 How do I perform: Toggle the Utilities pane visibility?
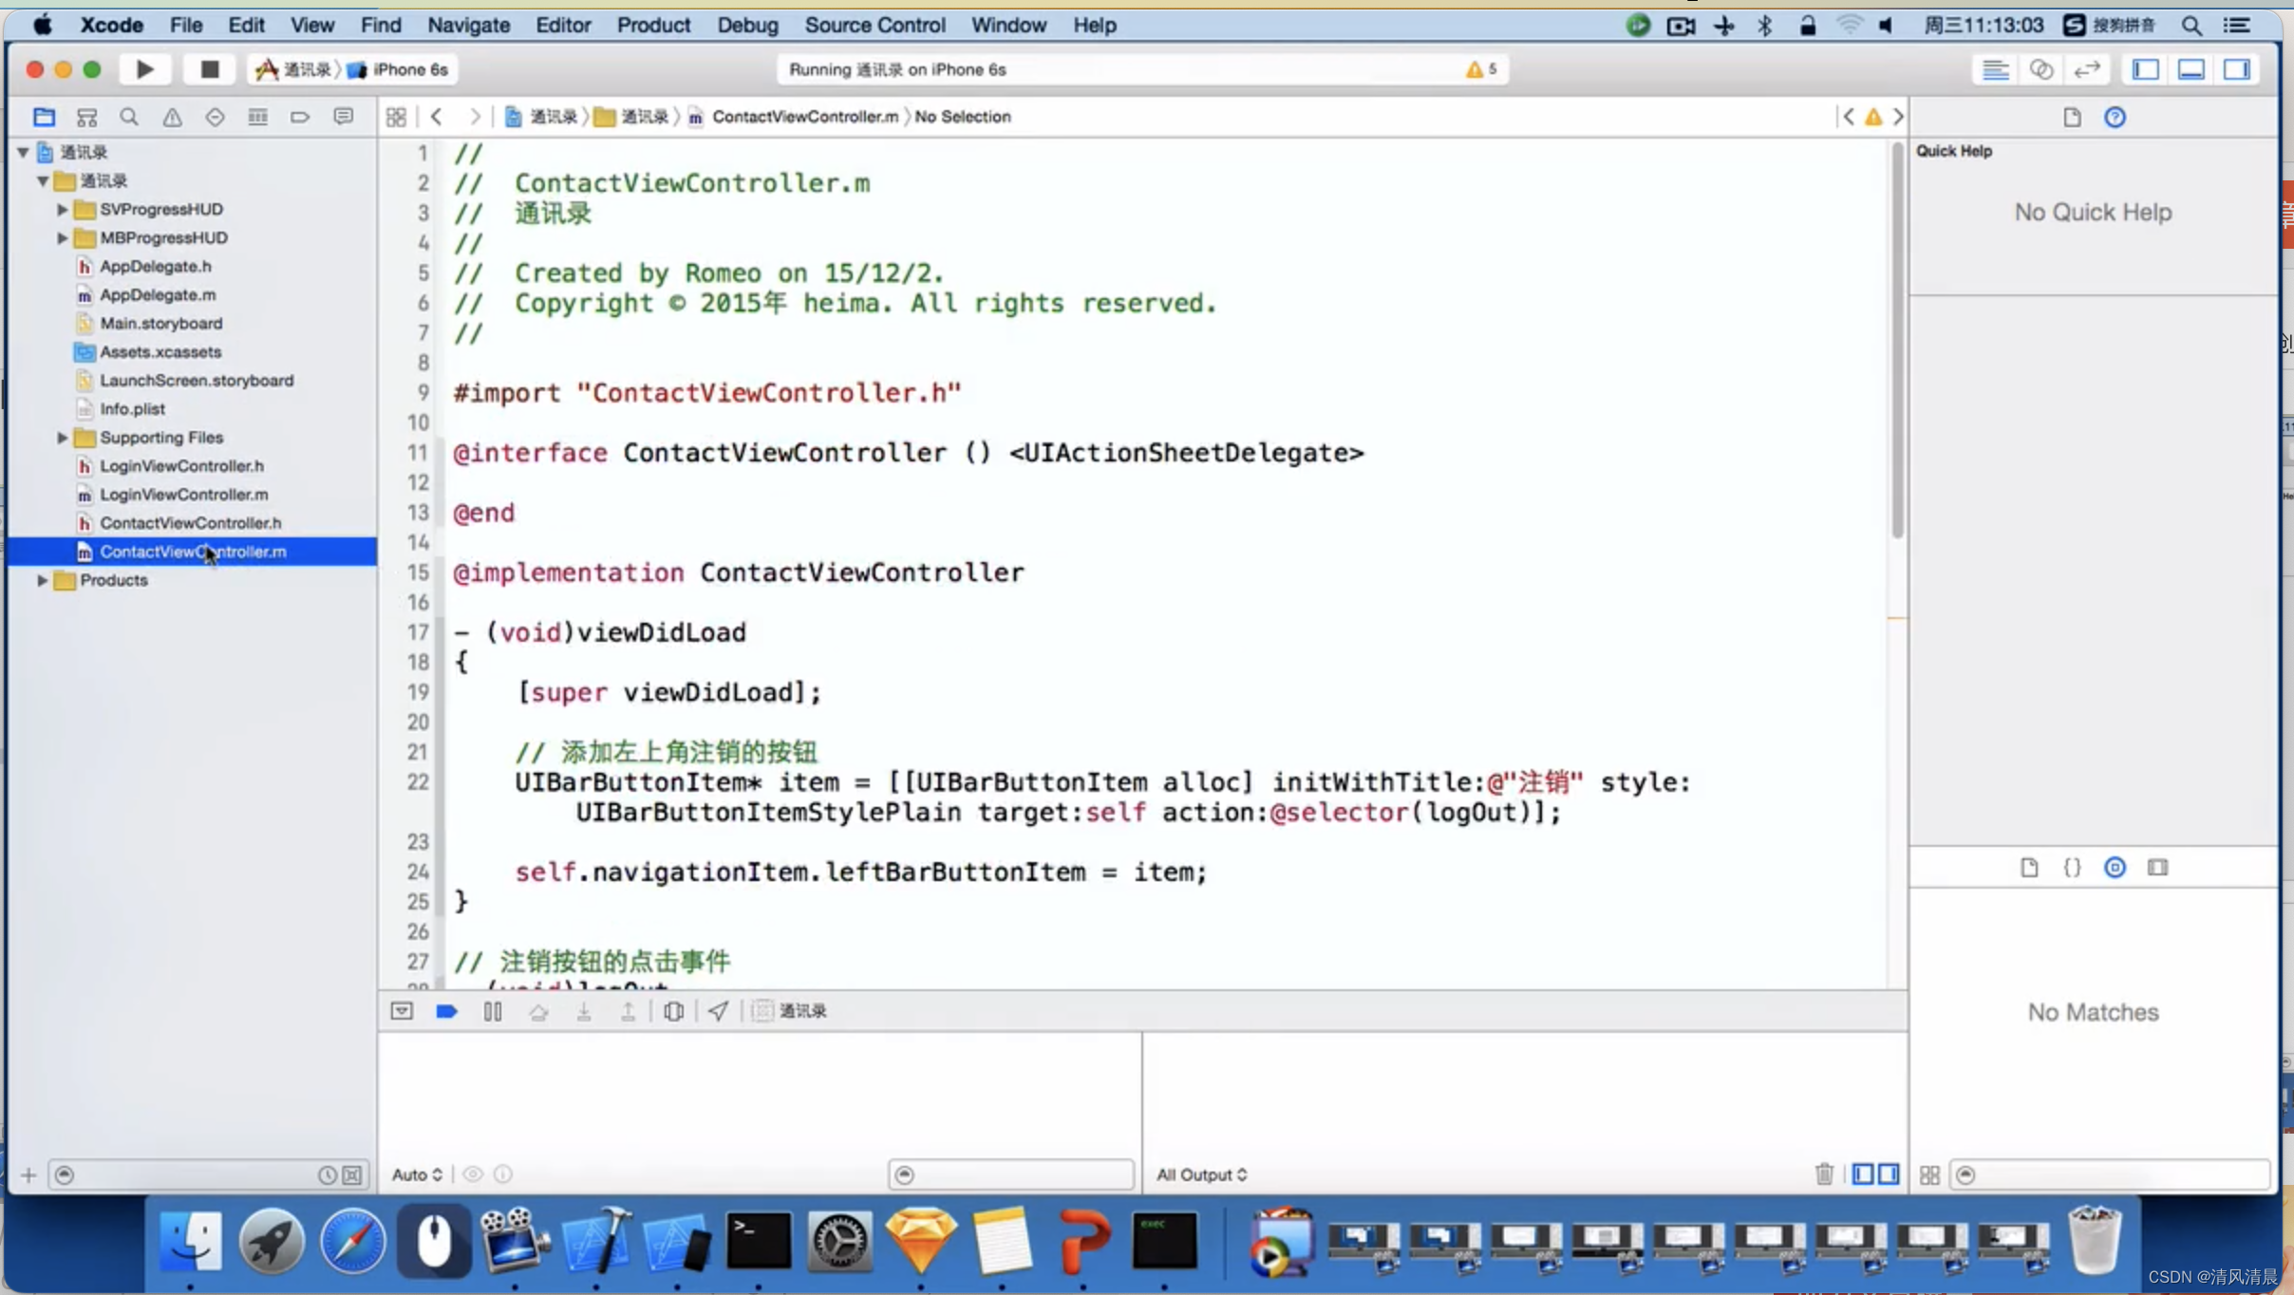click(2236, 69)
